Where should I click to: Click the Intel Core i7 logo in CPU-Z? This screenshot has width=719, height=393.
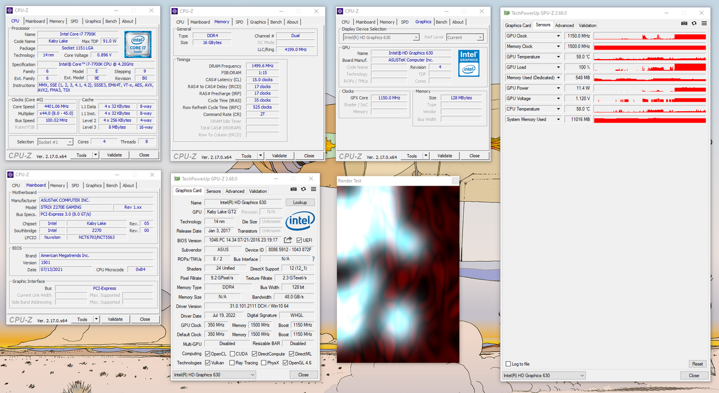[x=137, y=44]
